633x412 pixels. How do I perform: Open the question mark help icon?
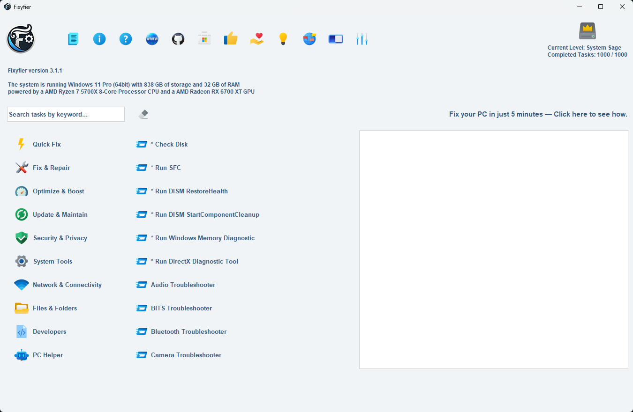click(126, 39)
